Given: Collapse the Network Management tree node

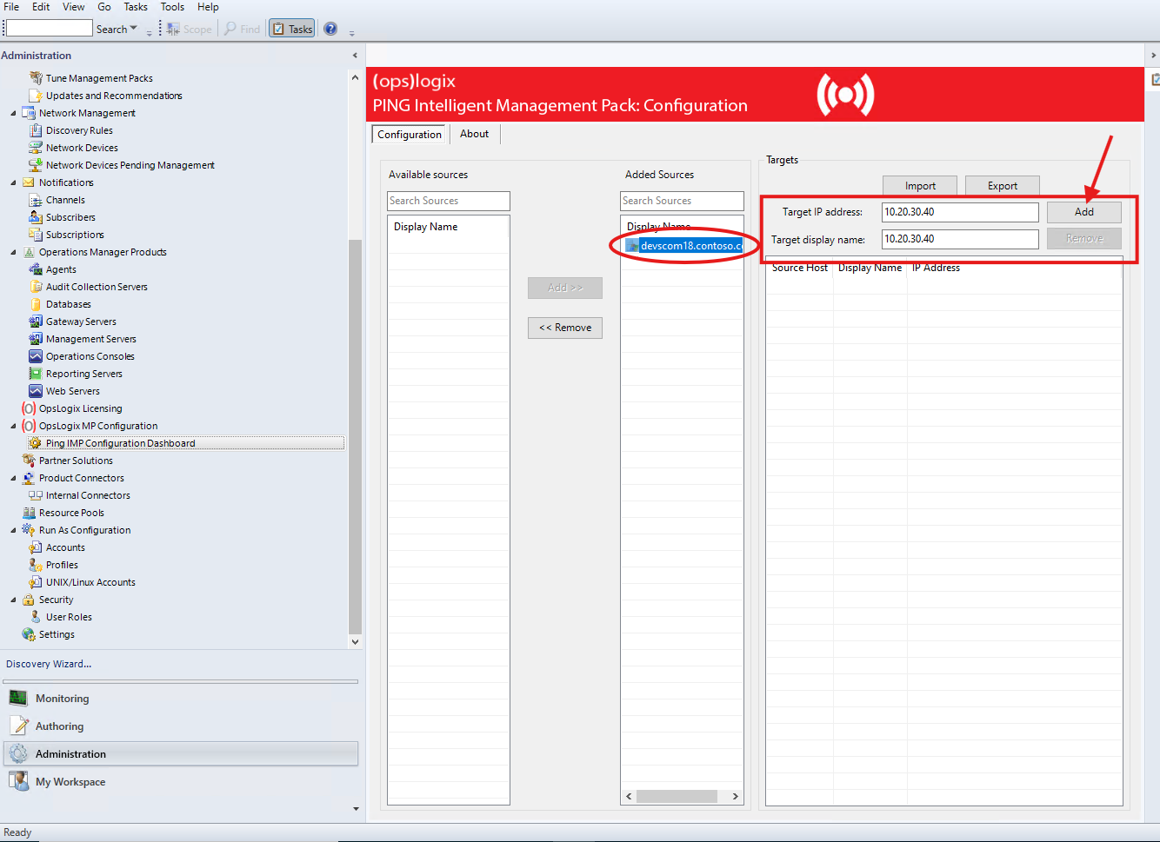Looking at the screenshot, I should (13, 113).
